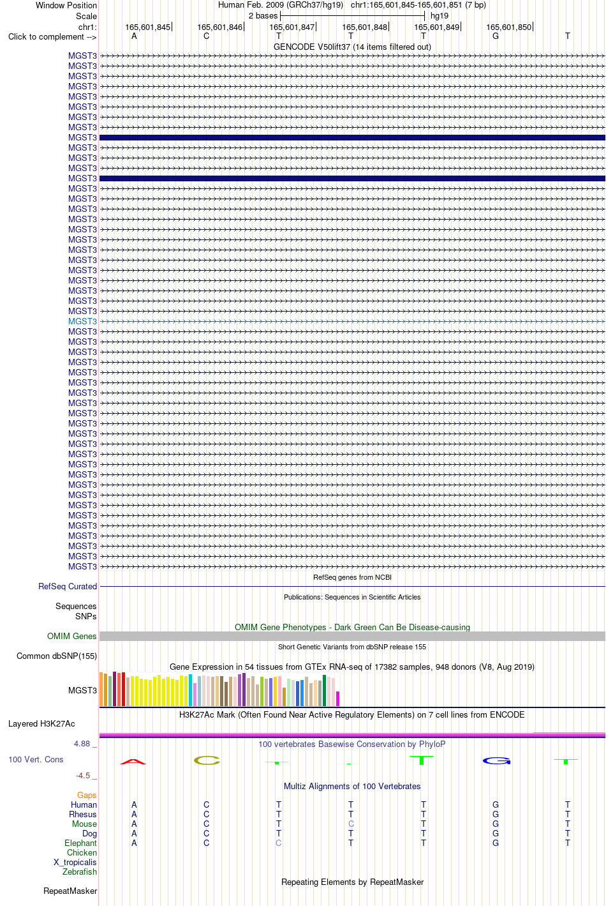Viewport: 606px width, 906px height.
Task: Click the 'Human Feb. 2009 (GRCh37/hg19)' header text
Action: coord(281,4)
